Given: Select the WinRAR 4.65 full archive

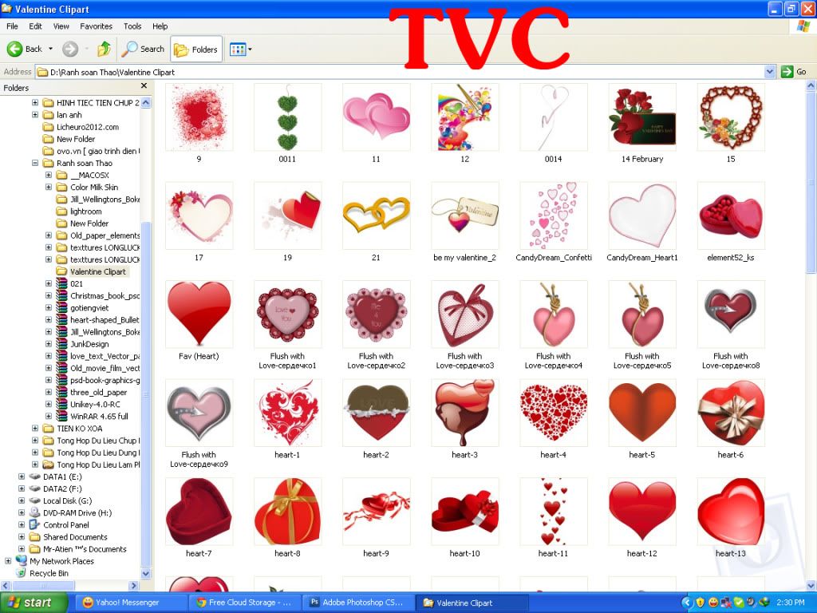Looking at the screenshot, I should coord(99,417).
